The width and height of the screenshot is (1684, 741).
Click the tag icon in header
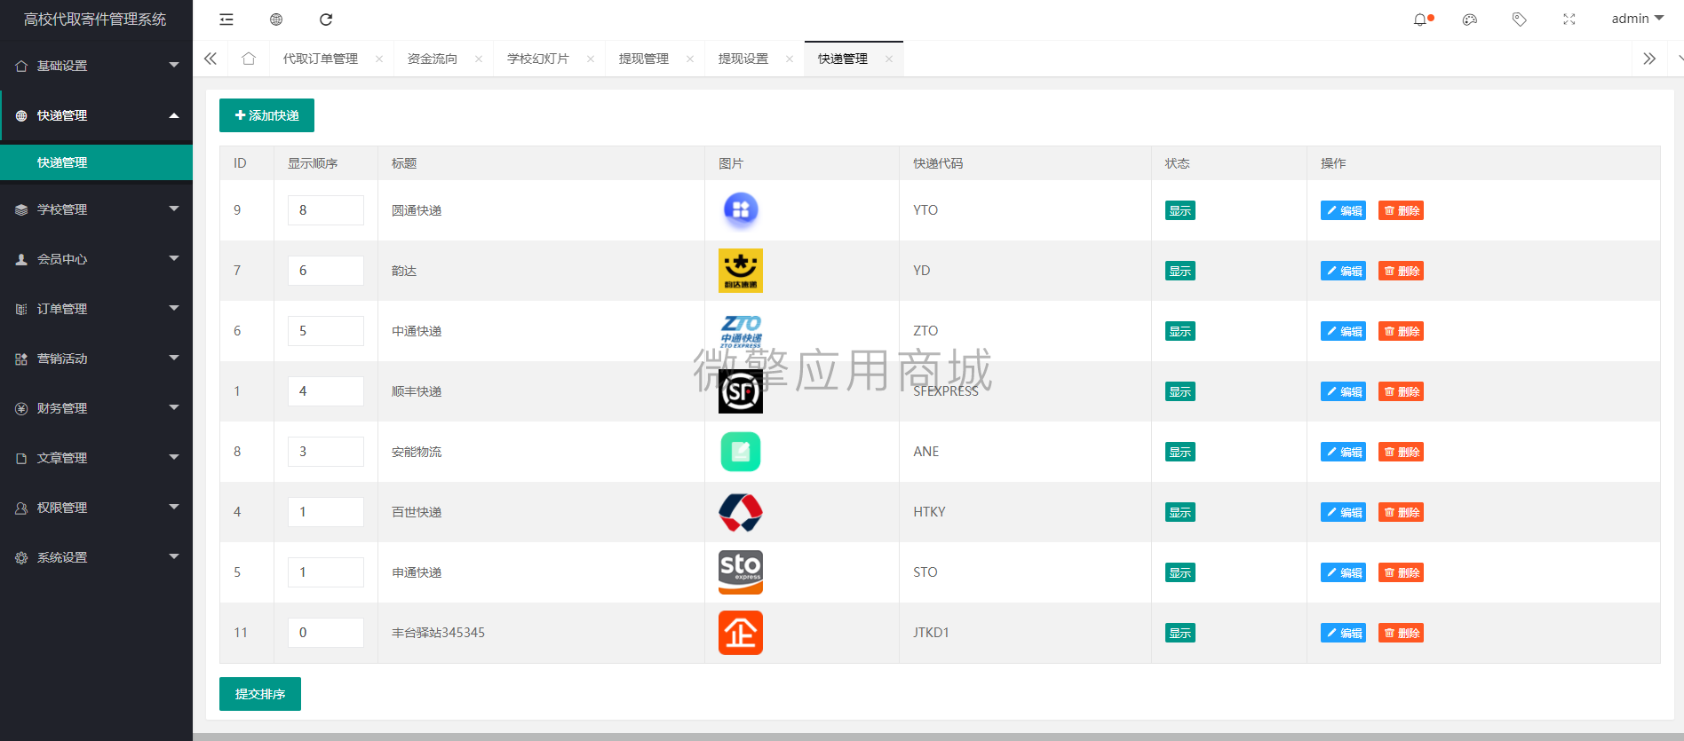(x=1520, y=20)
